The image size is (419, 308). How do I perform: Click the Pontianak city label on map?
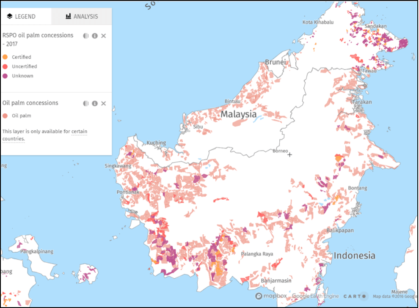pos(128,192)
